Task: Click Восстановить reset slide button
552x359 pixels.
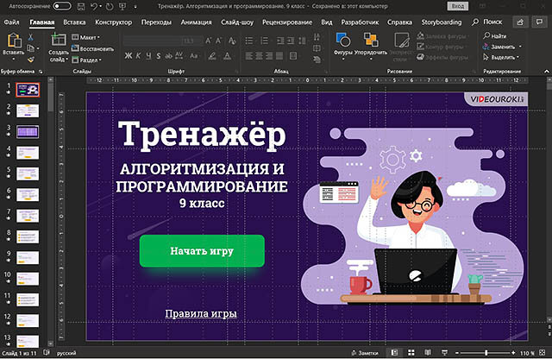Action: 93,48
